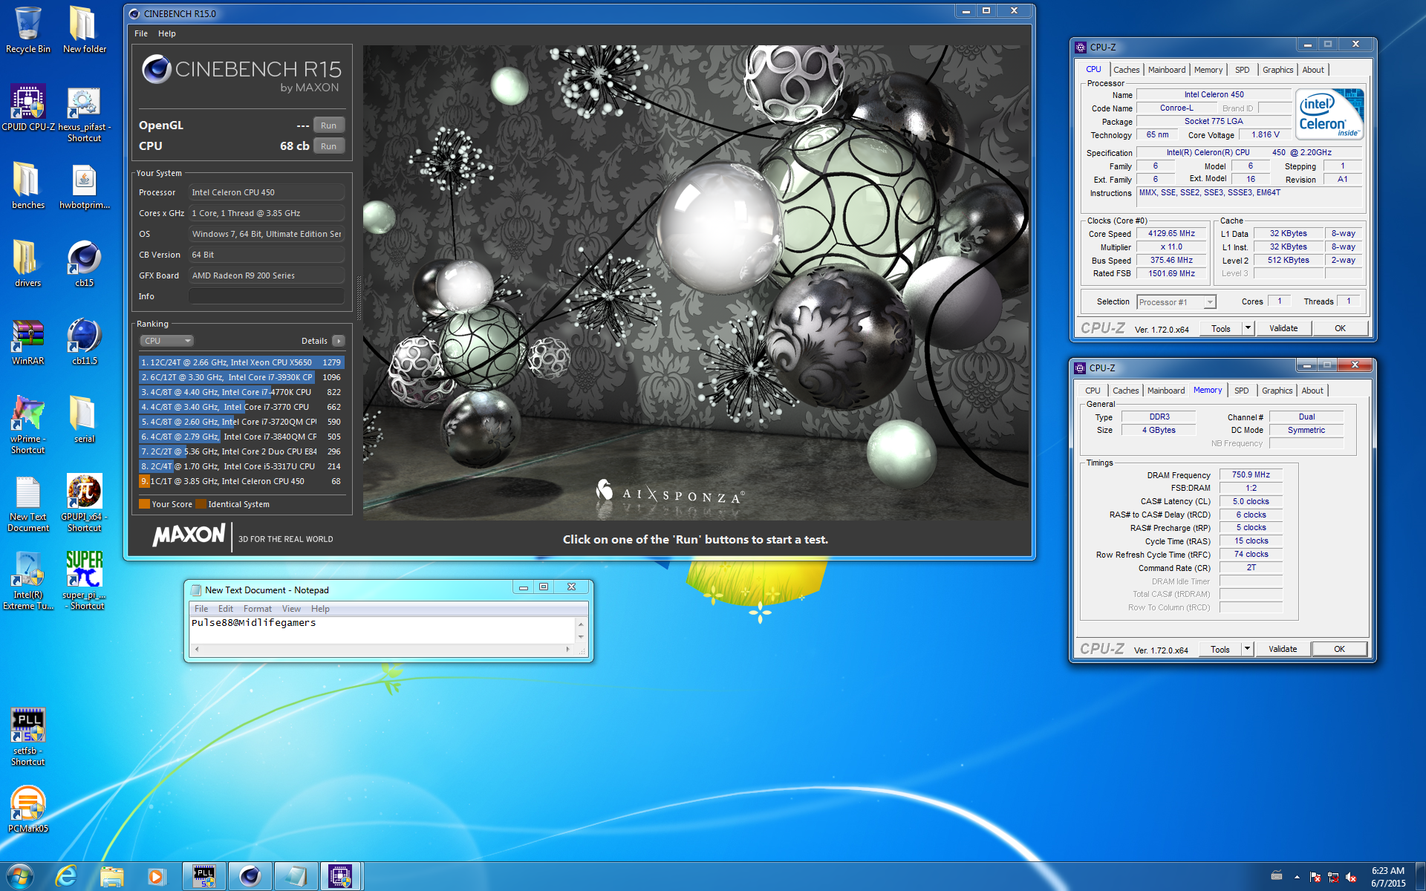Click OK in upper CPU-Z window

click(x=1340, y=328)
